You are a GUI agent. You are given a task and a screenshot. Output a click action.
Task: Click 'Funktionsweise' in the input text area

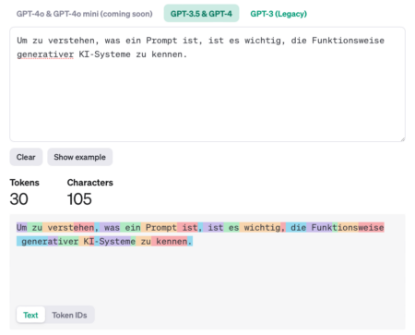point(348,41)
